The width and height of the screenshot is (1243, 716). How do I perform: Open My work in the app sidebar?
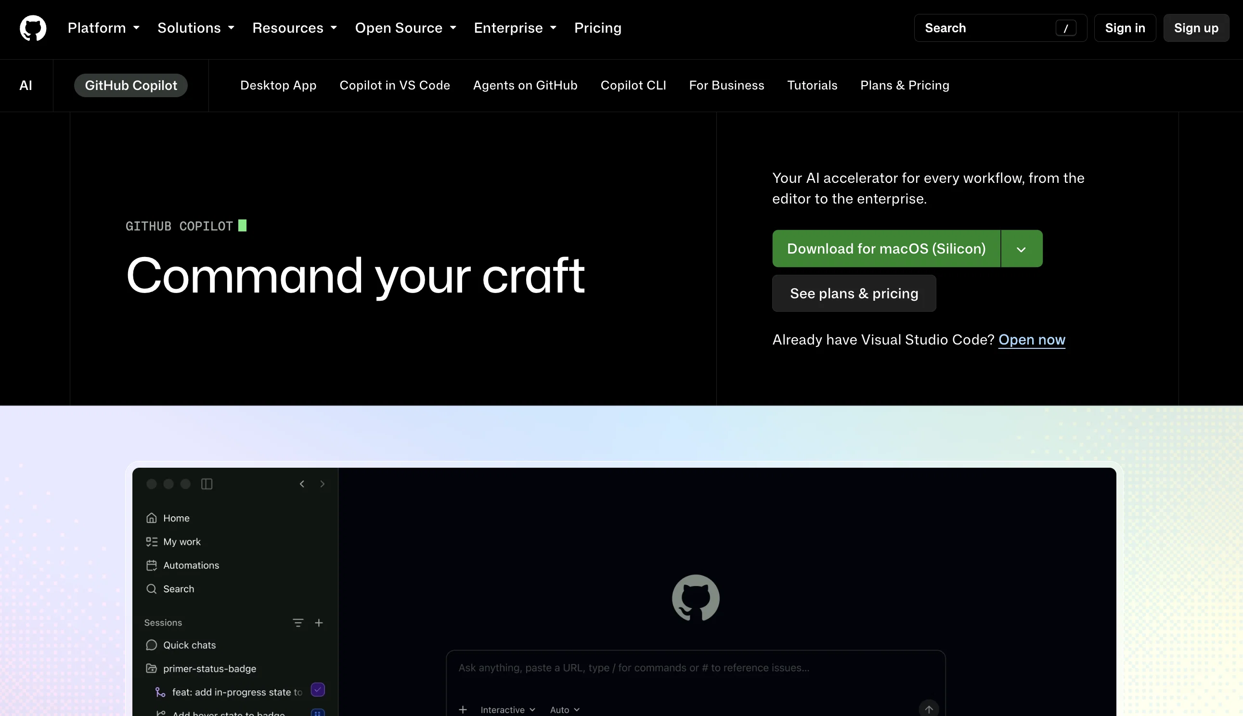(x=173, y=541)
